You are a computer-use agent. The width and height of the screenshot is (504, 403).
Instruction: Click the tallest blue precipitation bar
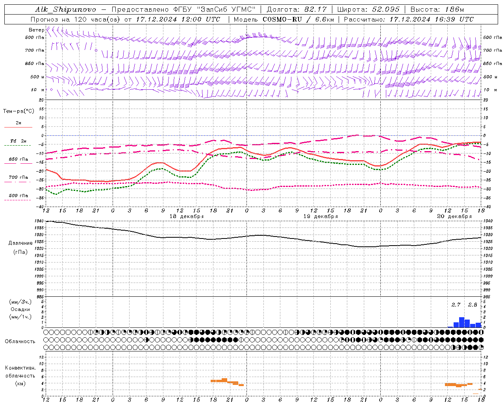pyautogui.click(x=461, y=322)
